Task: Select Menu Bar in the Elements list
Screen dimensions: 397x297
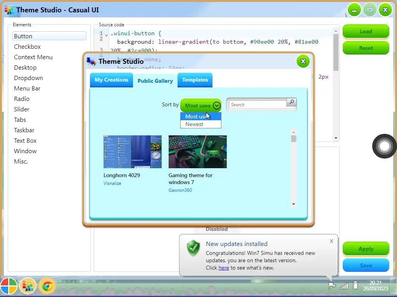Action: click(x=49, y=89)
